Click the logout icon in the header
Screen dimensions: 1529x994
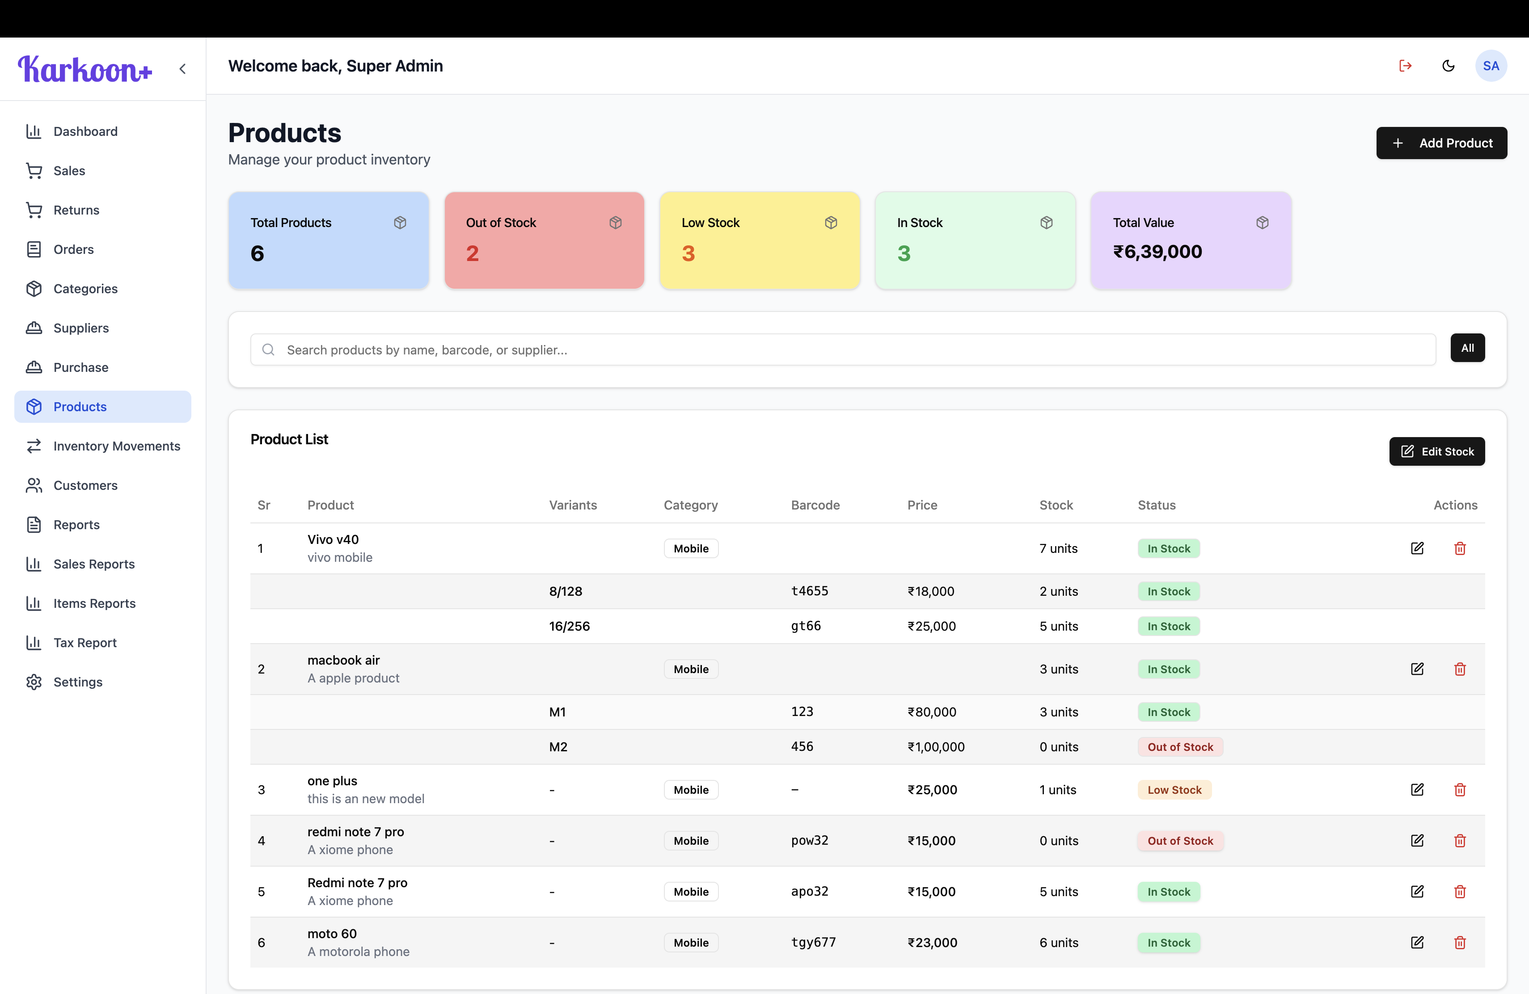click(1405, 66)
